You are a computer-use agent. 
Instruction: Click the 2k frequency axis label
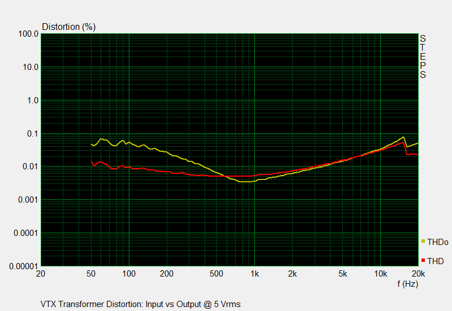[292, 274]
